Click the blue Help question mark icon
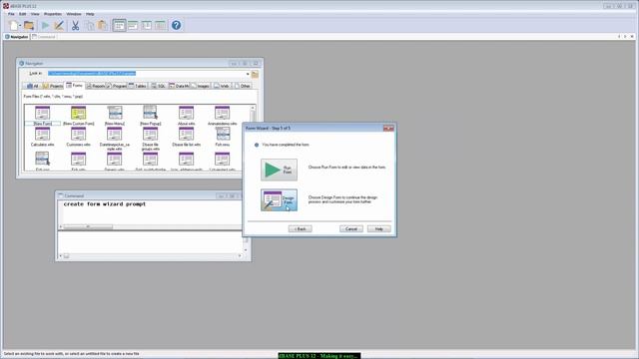 176,25
